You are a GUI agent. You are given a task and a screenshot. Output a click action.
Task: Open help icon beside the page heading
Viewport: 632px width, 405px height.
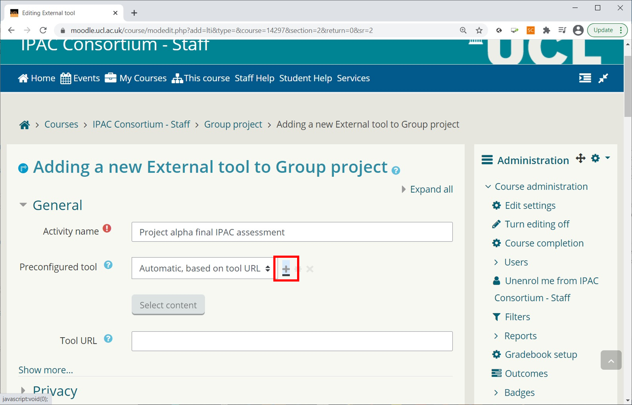(x=396, y=171)
